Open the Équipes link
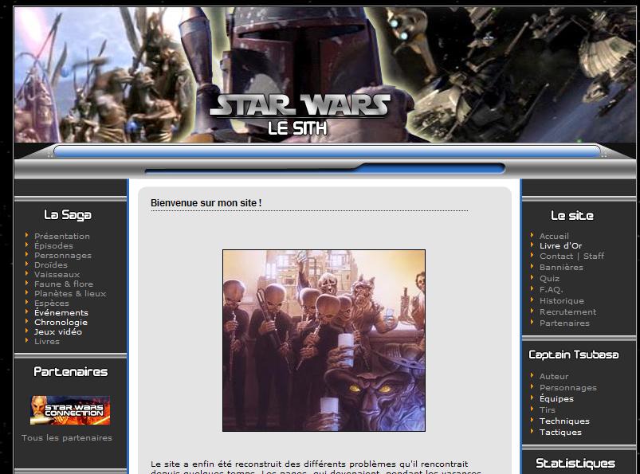Screen dimensions: 640x474 coord(557,399)
